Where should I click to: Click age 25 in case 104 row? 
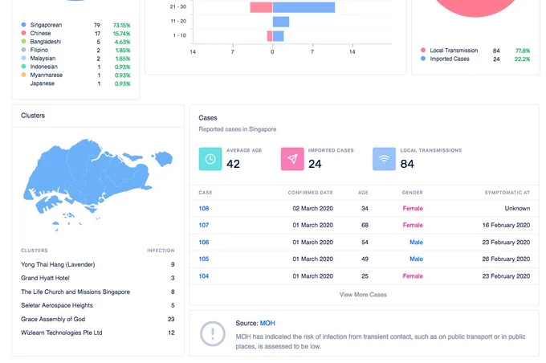(365, 276)
